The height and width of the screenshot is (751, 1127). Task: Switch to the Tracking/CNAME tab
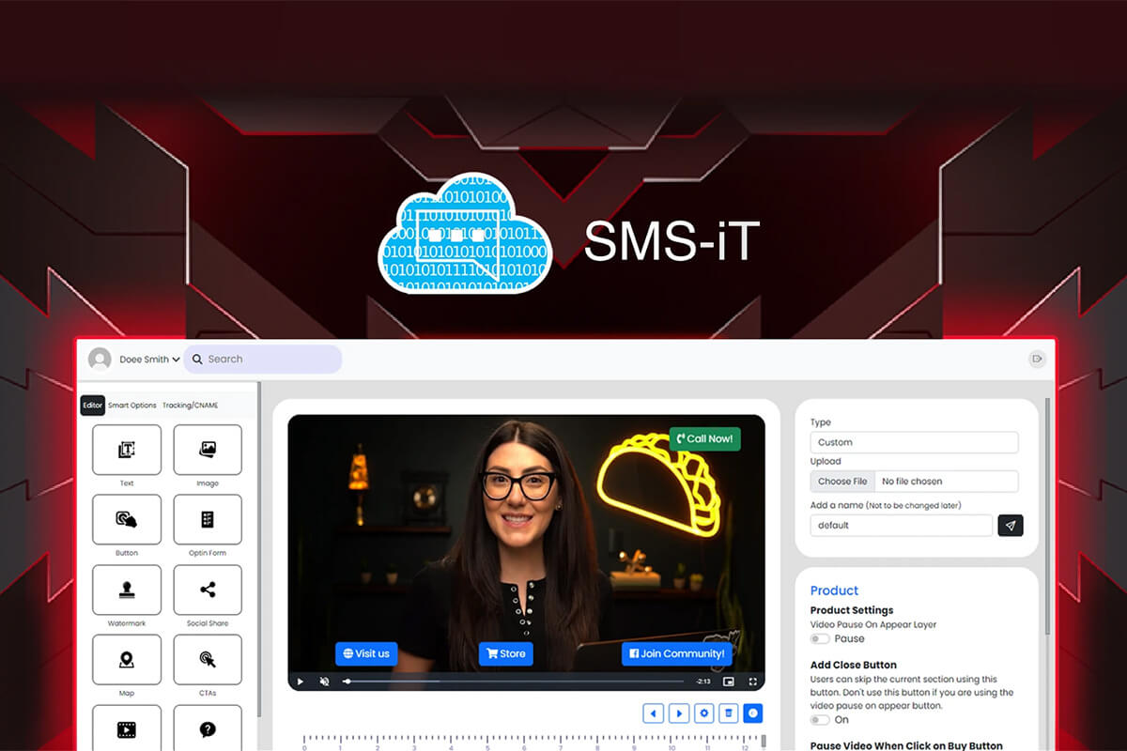click(x=190, y=406)
